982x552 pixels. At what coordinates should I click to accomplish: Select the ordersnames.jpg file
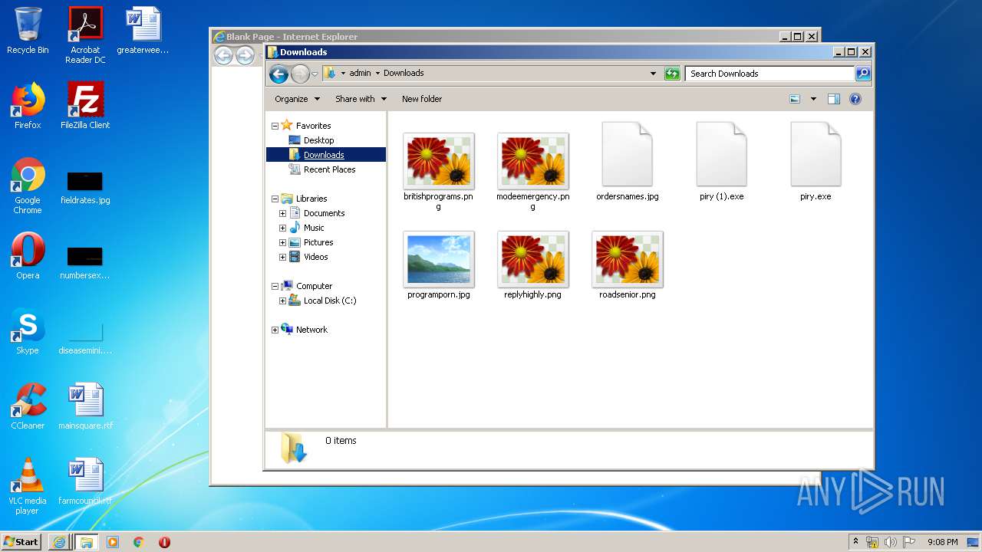tap(628, 162)
